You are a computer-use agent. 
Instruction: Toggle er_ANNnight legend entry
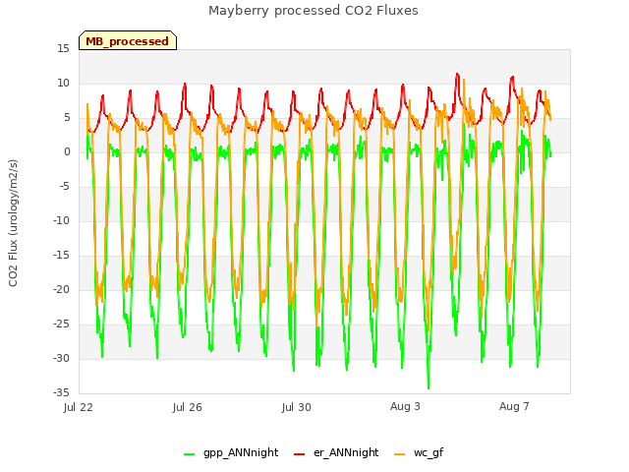336,452
